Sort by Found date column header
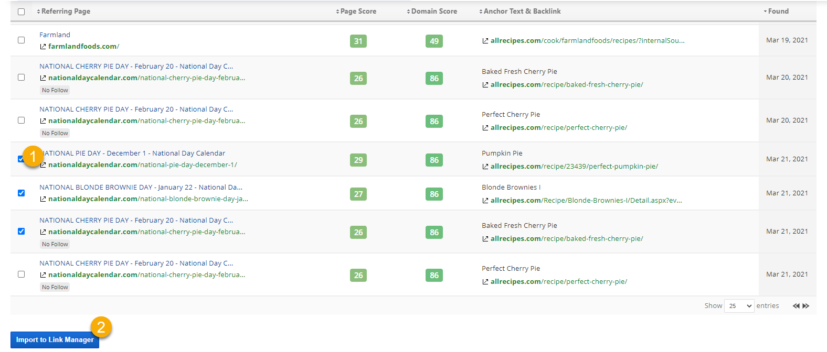This screenshot has height=352, width=827. click(x=778, y=12)
